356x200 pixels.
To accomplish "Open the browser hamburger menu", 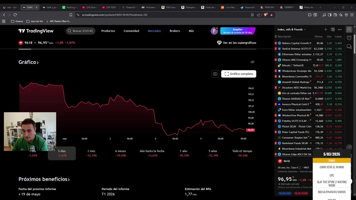I will point(352,15).
